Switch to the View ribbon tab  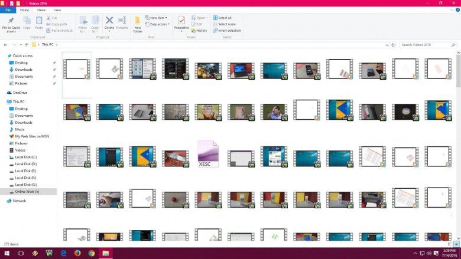tap(57, 10)
